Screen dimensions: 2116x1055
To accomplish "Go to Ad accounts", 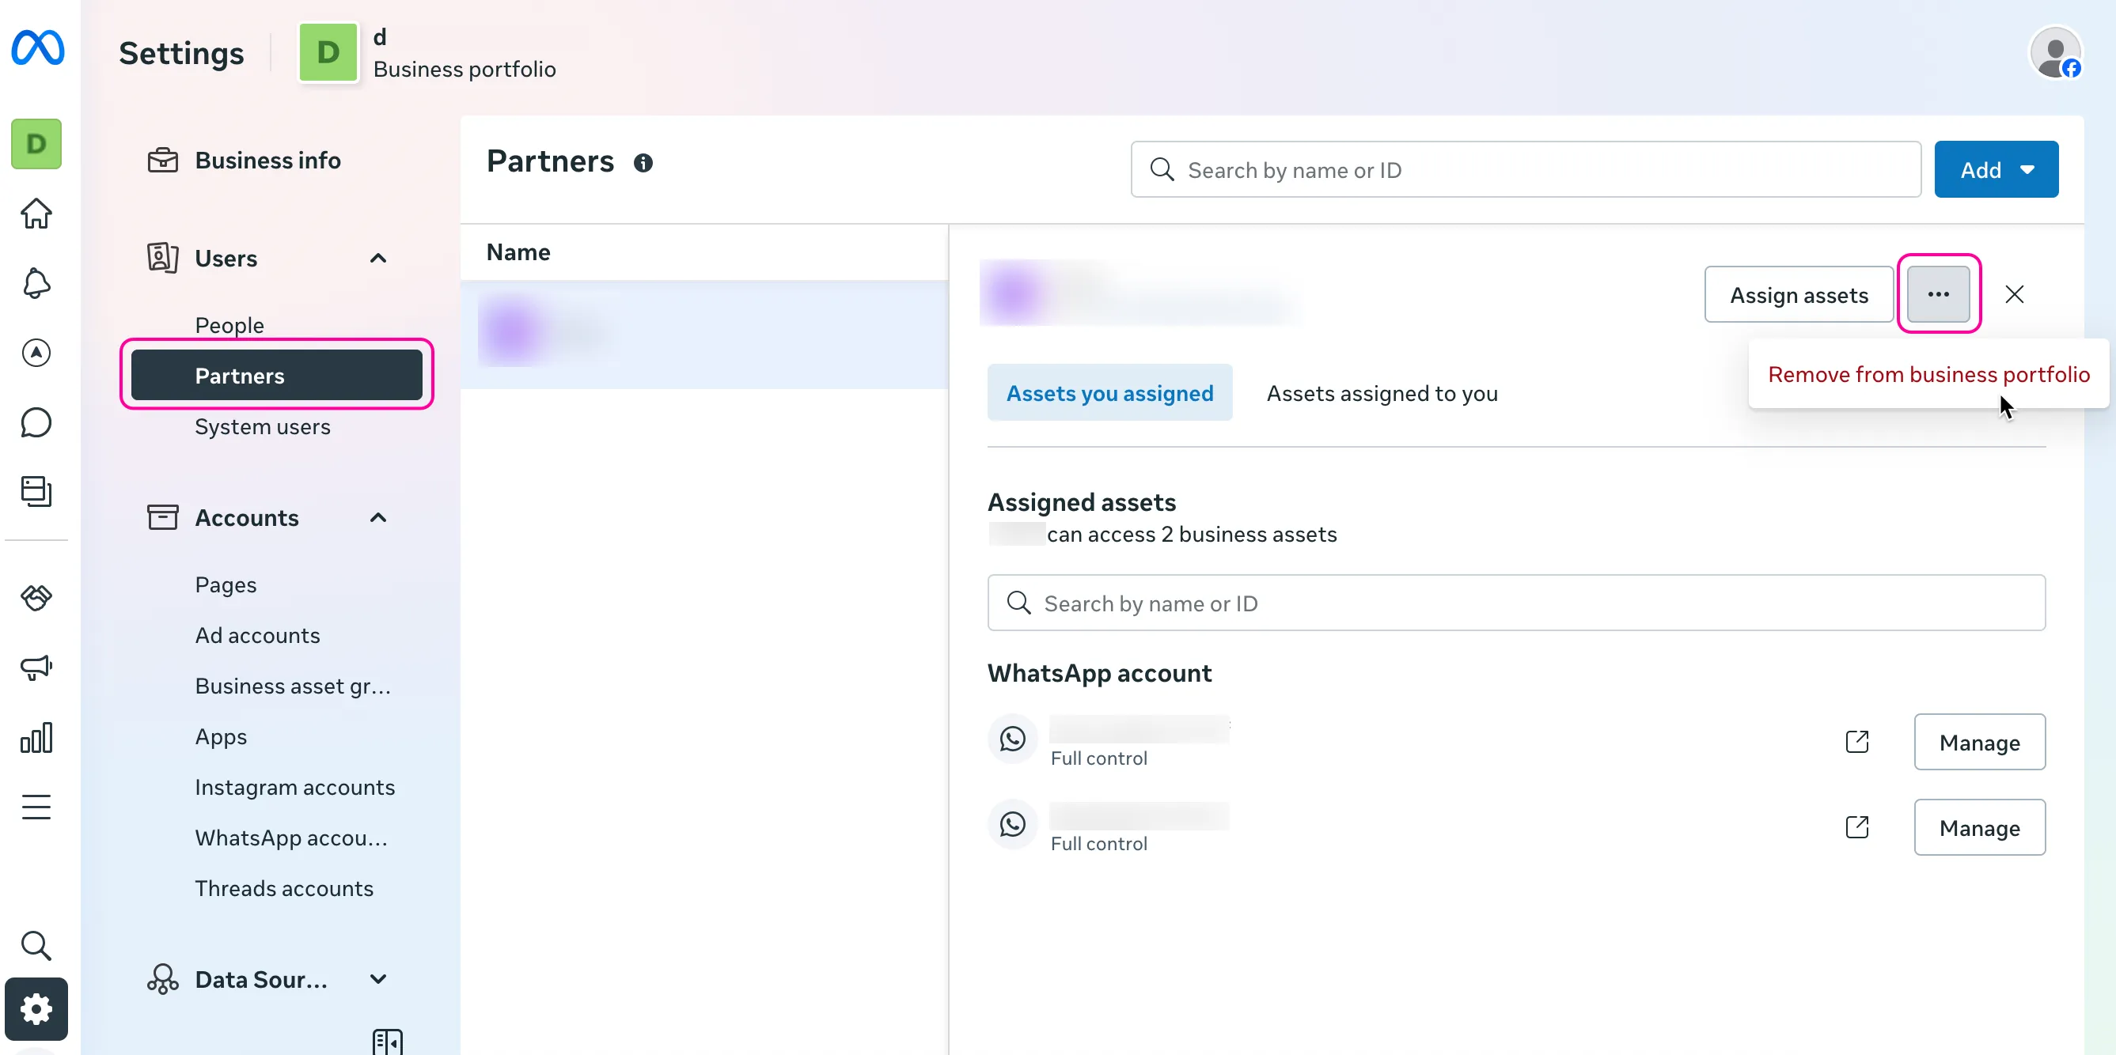I will (x=257, y=636).
